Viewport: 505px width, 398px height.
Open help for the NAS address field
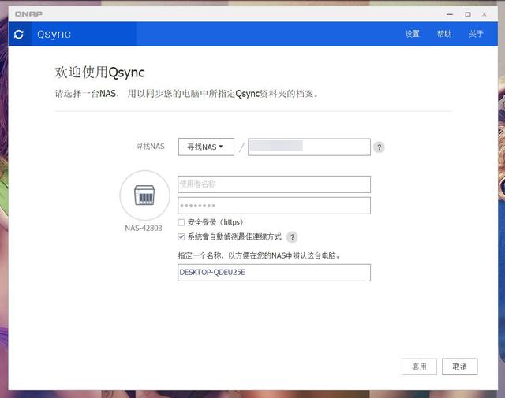point(379,147)
